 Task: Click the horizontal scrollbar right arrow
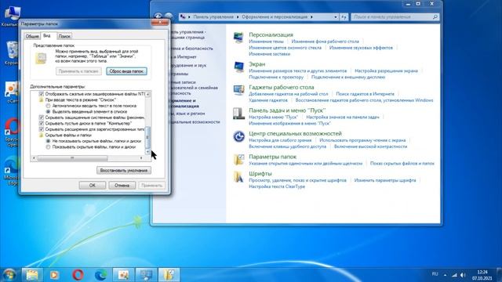point(141,158)
